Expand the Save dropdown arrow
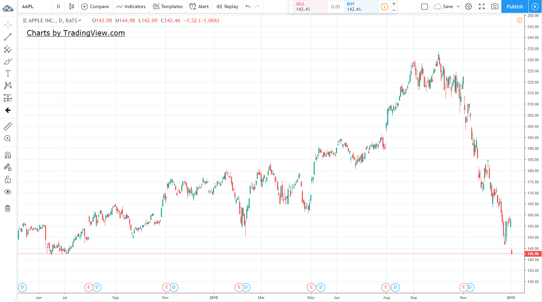 click(458, 6)
